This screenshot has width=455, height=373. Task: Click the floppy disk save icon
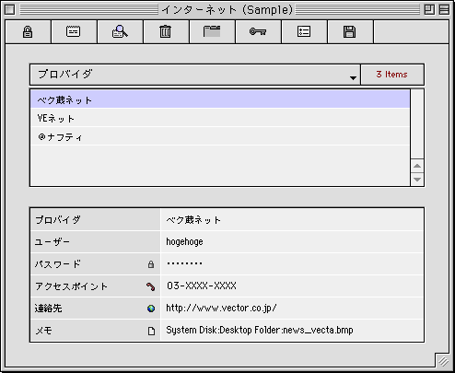click(349, 31)
